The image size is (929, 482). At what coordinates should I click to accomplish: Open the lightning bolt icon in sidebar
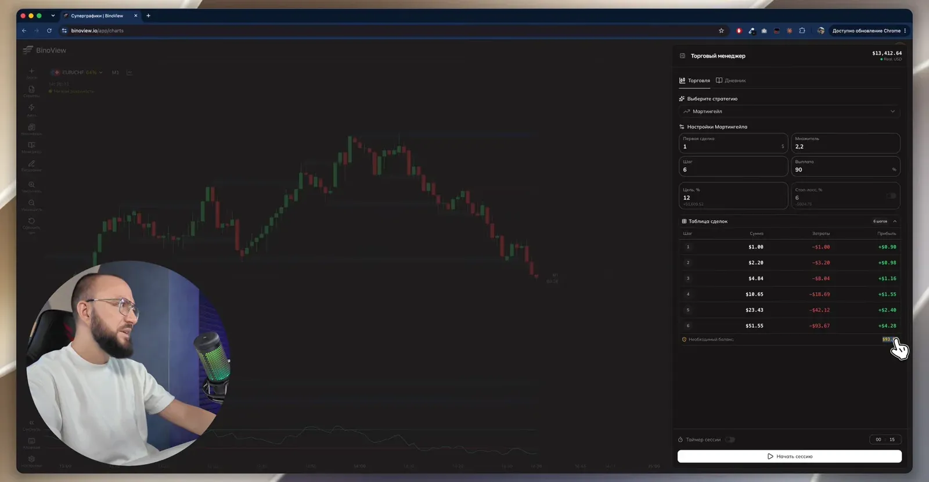pyautogui.click(x=31, y=108)
